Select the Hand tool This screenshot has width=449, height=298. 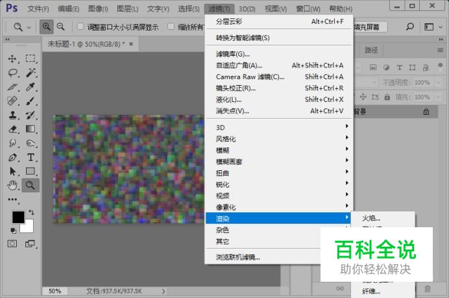(12, 186)
